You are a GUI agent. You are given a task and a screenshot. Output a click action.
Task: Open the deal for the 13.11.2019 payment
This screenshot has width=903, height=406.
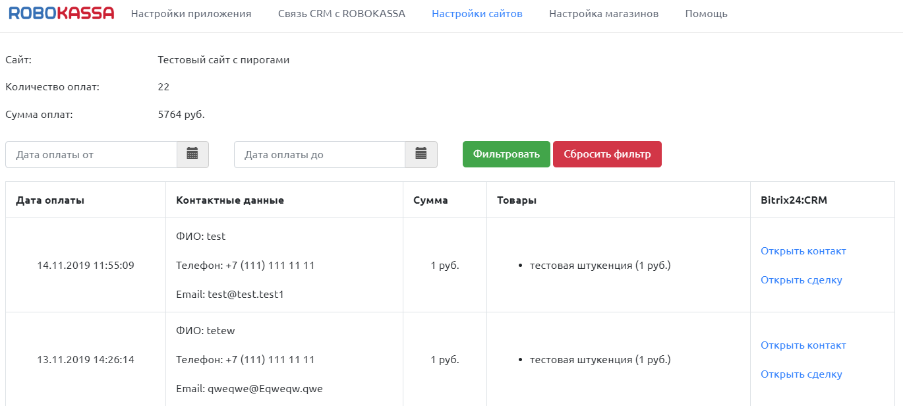coord(801,374)
